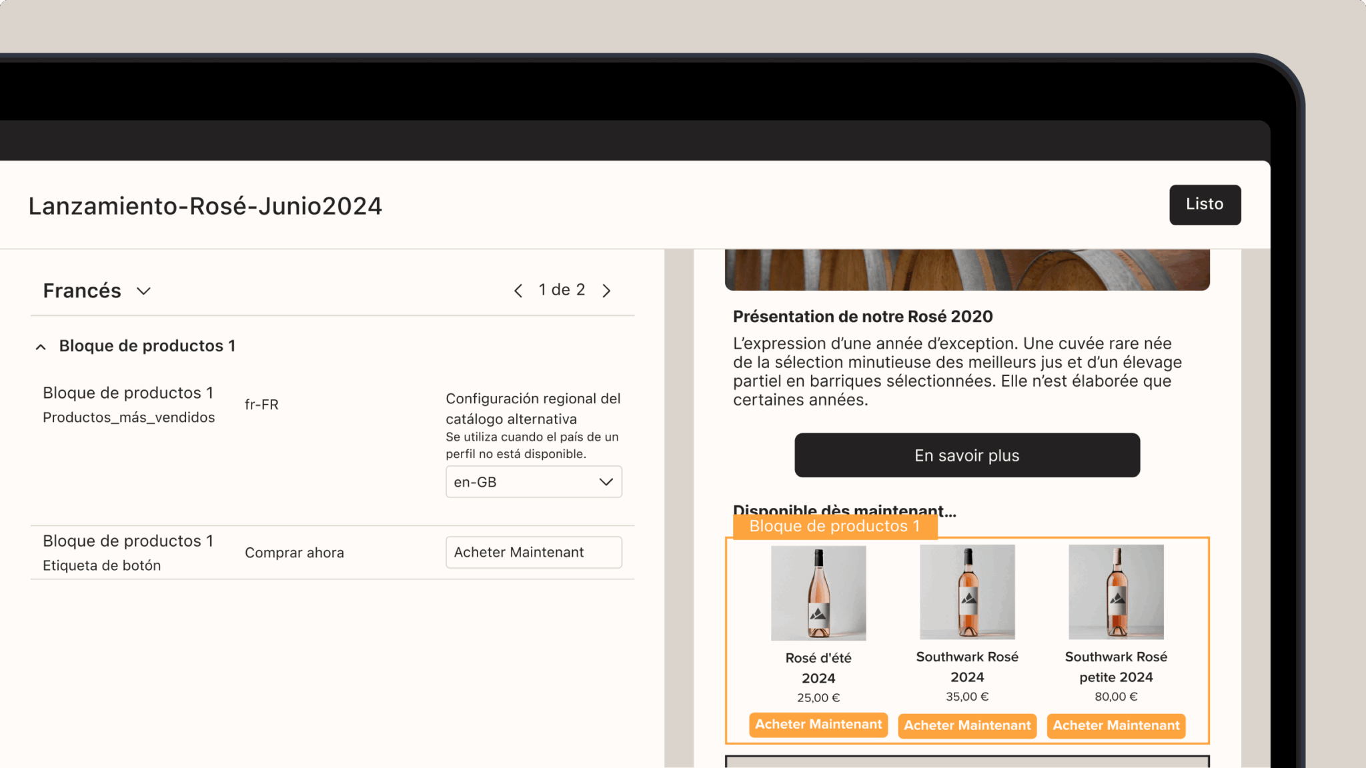This screenshot has width=1366, height=768.
Task: Click Acheter Maintenant under Southwark Rosé 2024
Action: (966, 725)
